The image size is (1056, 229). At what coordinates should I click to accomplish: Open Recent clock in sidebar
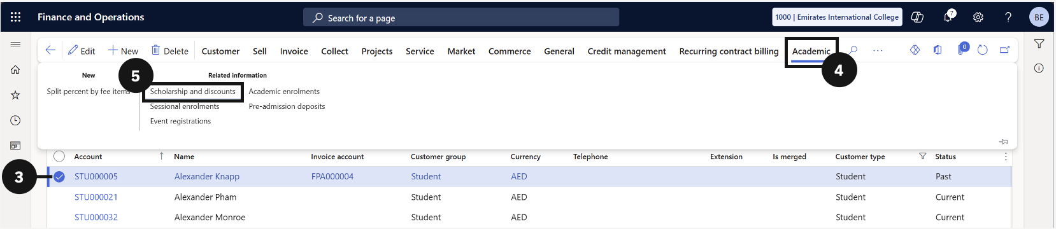tap(15, 120)
